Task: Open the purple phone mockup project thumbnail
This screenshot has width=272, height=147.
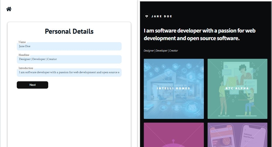Action: click(237, 135)
